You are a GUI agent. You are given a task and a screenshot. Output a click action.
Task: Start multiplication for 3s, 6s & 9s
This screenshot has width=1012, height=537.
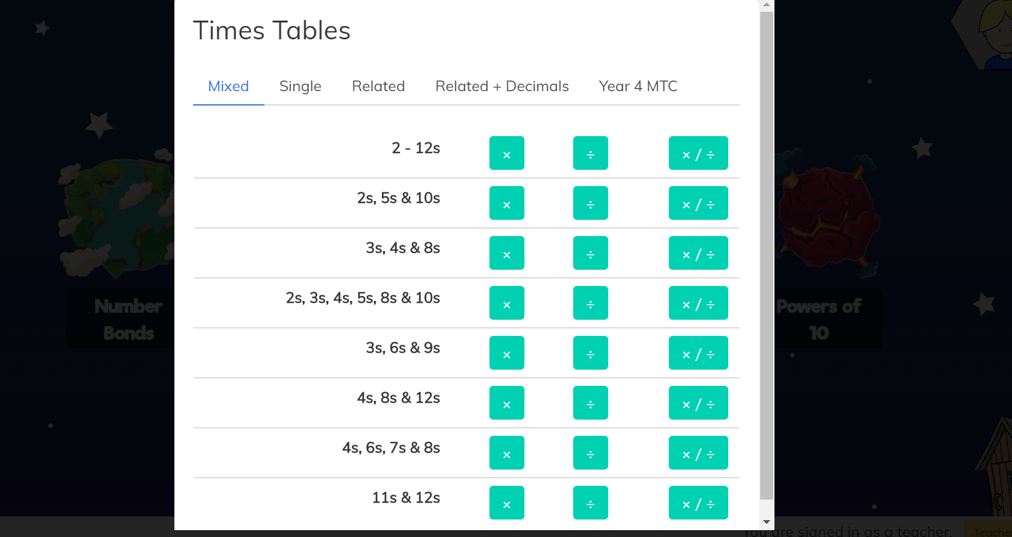click(x=506, y=353)
